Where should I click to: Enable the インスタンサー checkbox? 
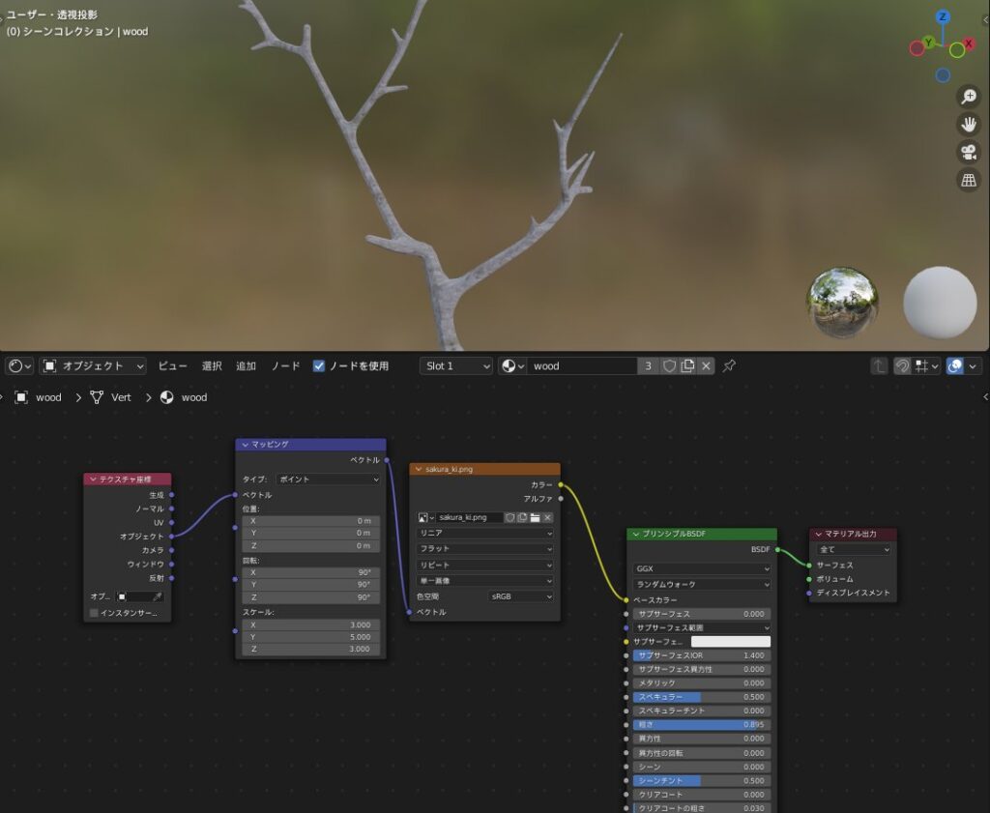(x=94, y=613)
